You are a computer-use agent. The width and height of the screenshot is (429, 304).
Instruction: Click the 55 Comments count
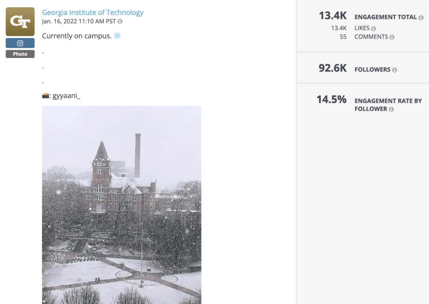point(343,37)
